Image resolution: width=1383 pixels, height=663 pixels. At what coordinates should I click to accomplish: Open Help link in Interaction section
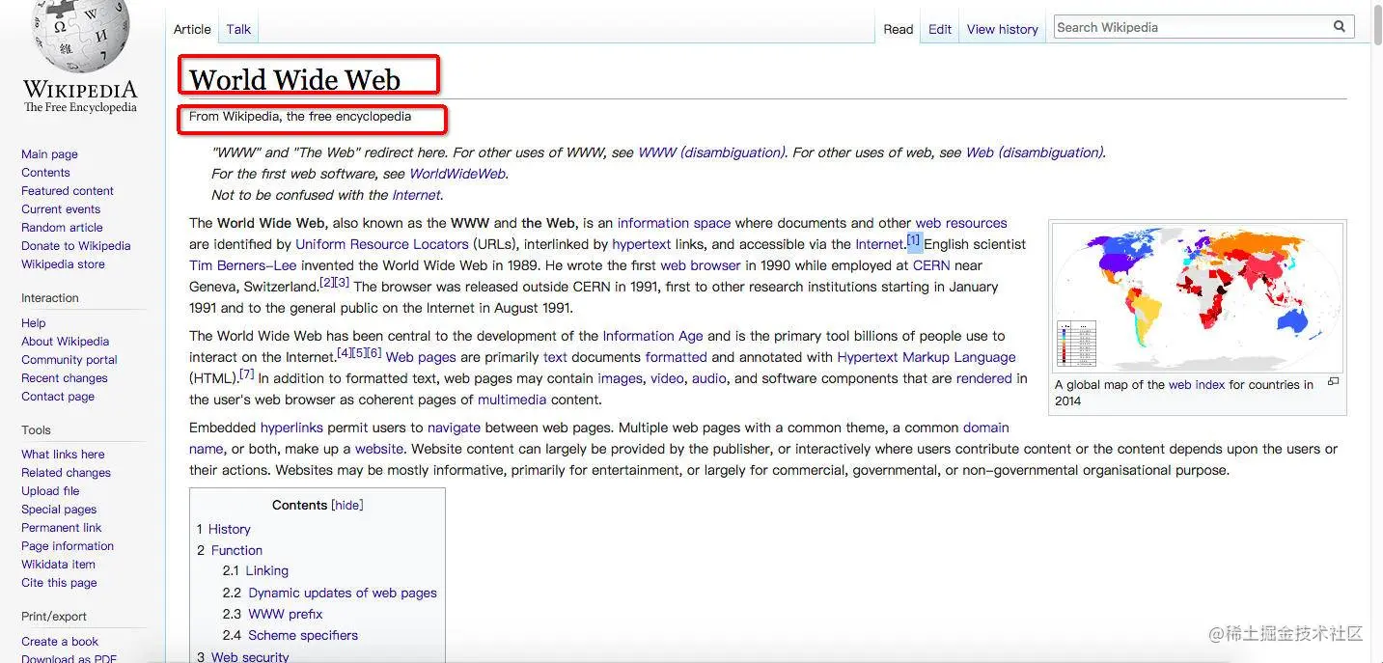[x=34, y=323]
